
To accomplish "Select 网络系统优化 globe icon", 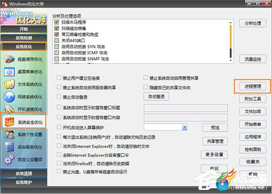I will 9,97.
